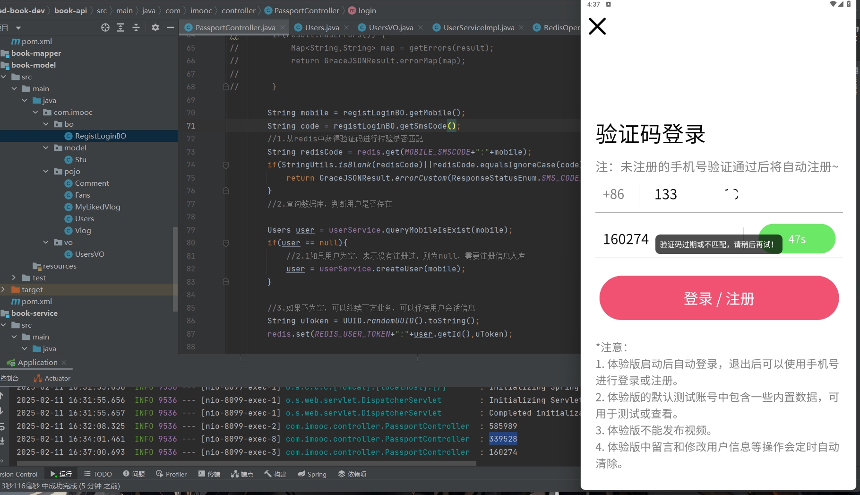The image size is (860, 495).
Task: Open the 控制台 console tab
Action: point(9,378)
